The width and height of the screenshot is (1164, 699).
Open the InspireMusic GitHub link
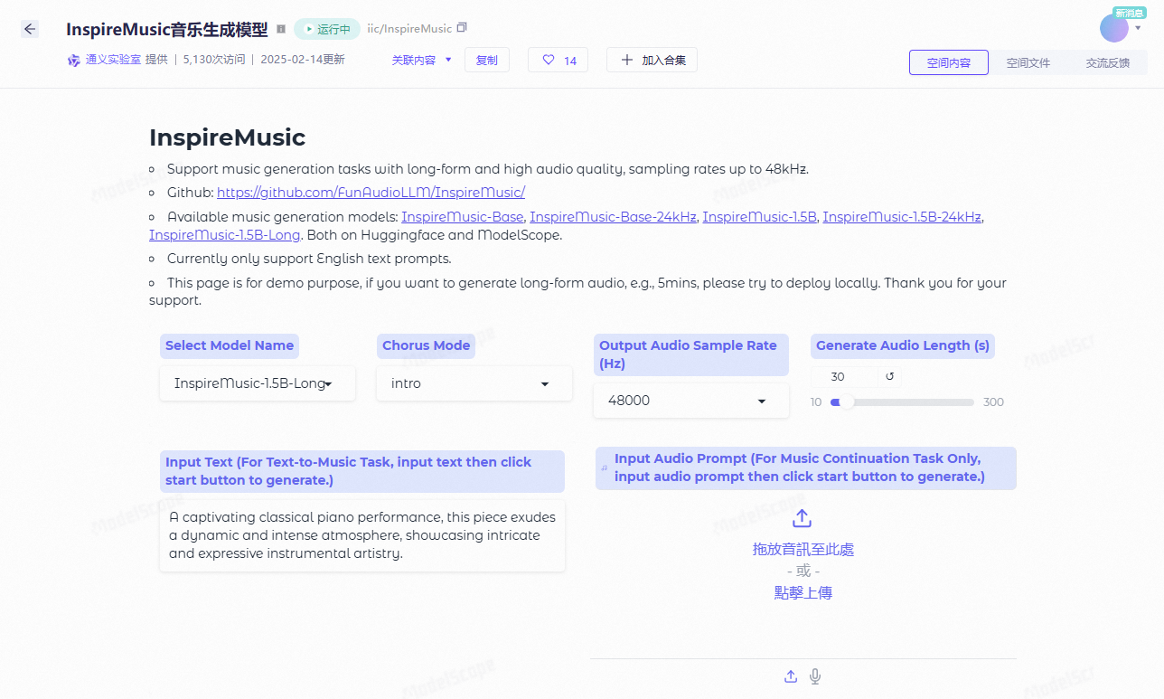pos(371,193)
